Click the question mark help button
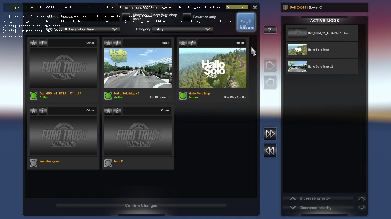 point(270,30)
